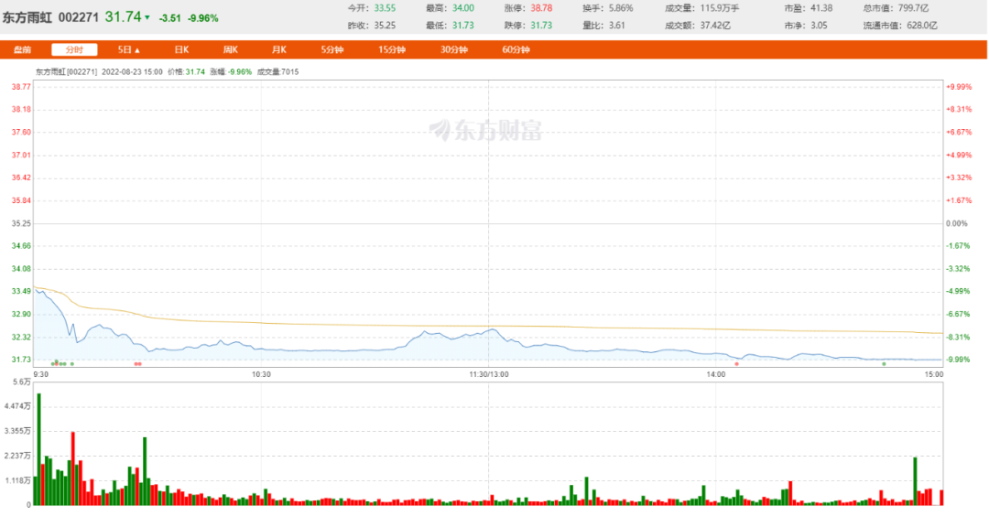Viewport: 989px width, 516px height.
Task: Click the y-axis price label 33.49
Action: [x=21, y=291]
